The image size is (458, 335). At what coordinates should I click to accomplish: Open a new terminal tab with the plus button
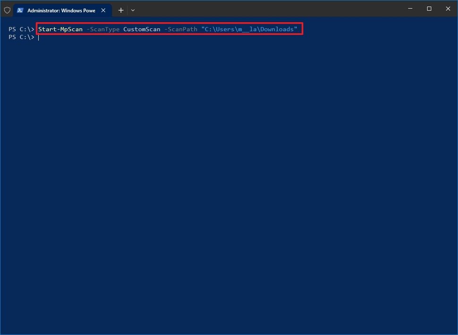coord(120,10)
